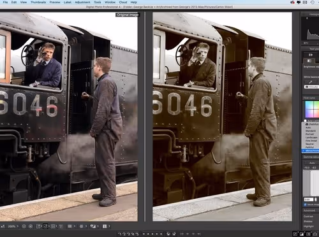Go to last image navigation icon

pyautogui.click(x=199, y=234)
